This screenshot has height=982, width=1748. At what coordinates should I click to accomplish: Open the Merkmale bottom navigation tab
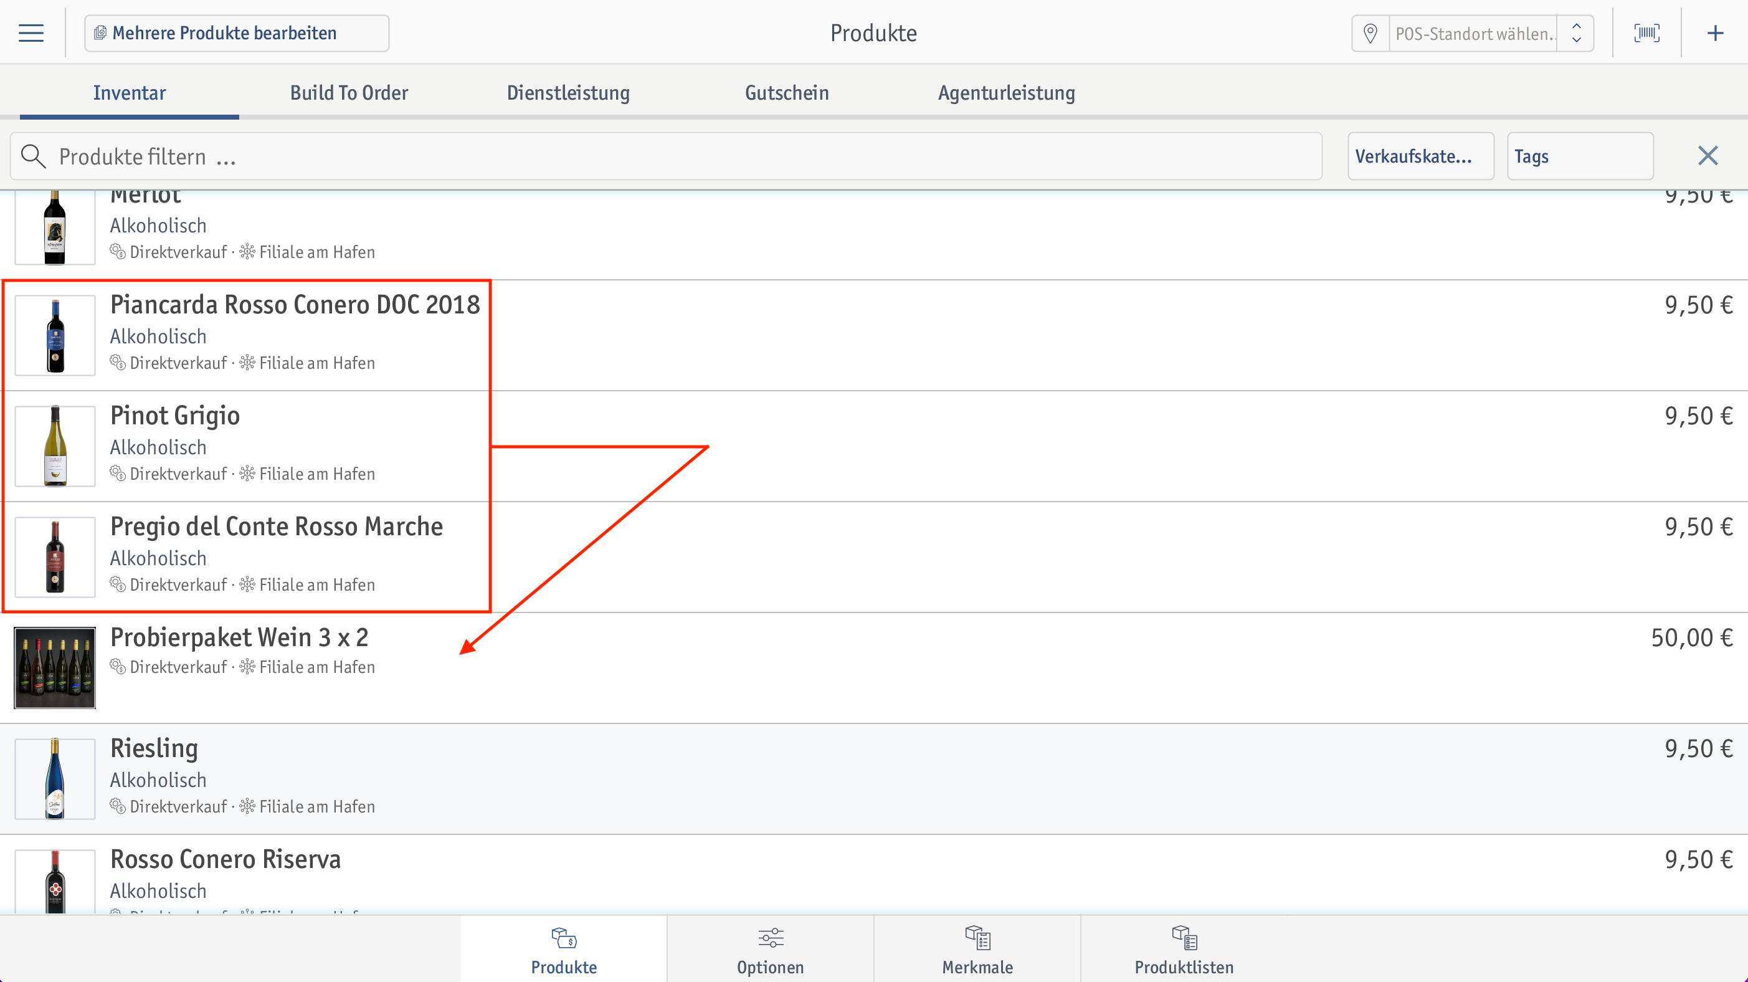977,949
